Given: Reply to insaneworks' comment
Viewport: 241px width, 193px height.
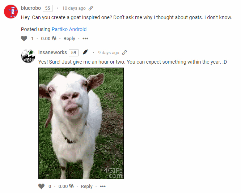Looking at the screenshot, I should (x=87, y=186).
